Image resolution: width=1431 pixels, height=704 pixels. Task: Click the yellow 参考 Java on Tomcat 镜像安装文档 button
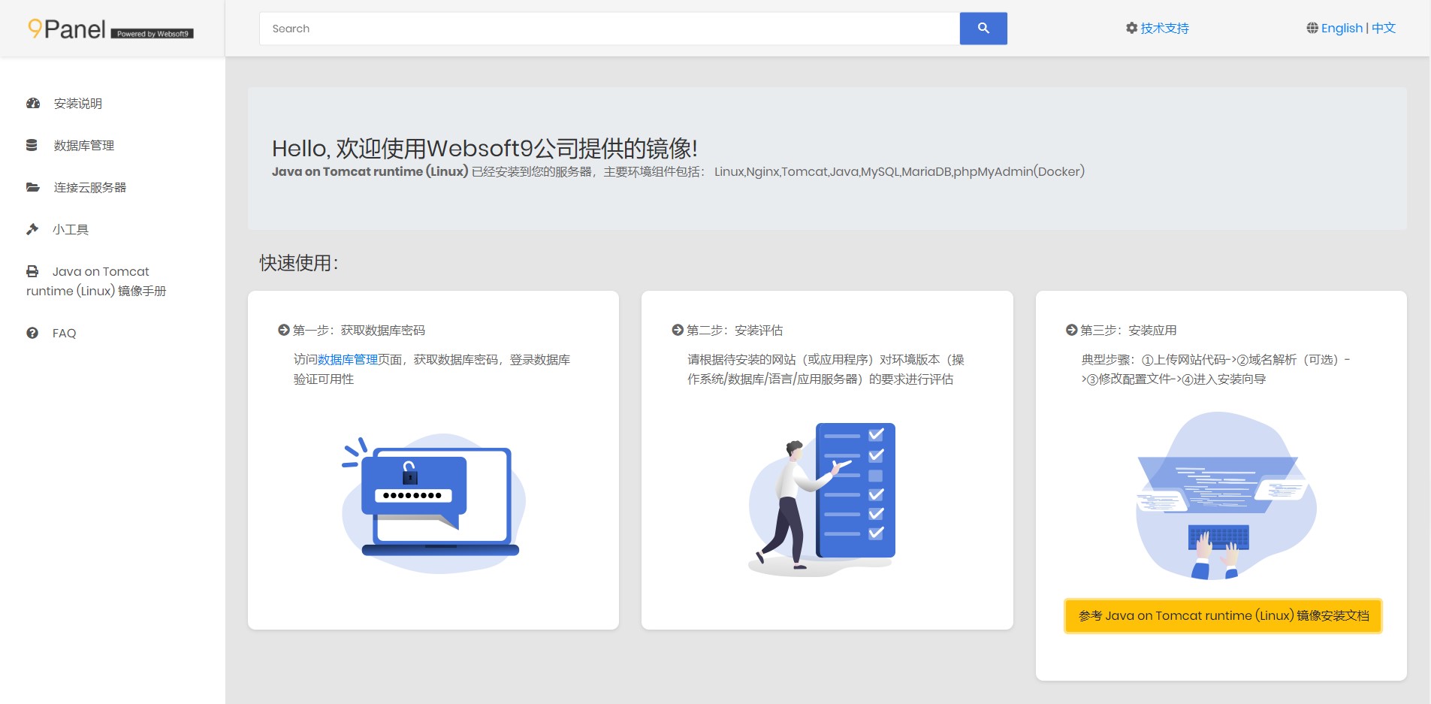click(1224, 616)
